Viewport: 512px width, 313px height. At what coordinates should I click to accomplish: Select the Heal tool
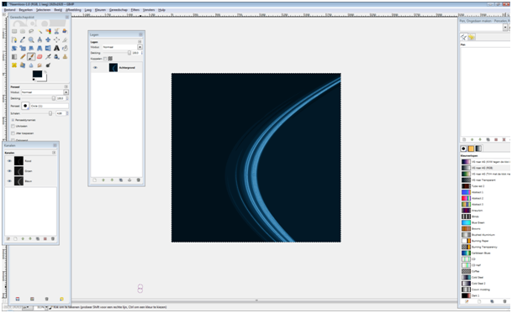pyautogui.click(x=14, y=65)
